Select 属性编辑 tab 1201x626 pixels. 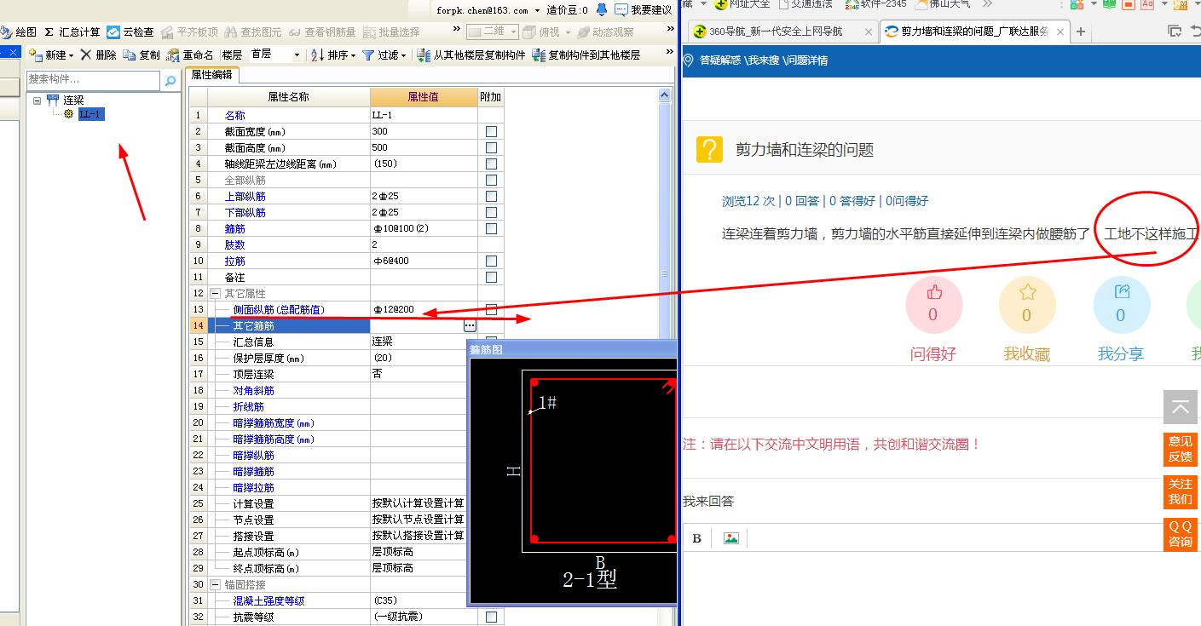click(211, 75)
